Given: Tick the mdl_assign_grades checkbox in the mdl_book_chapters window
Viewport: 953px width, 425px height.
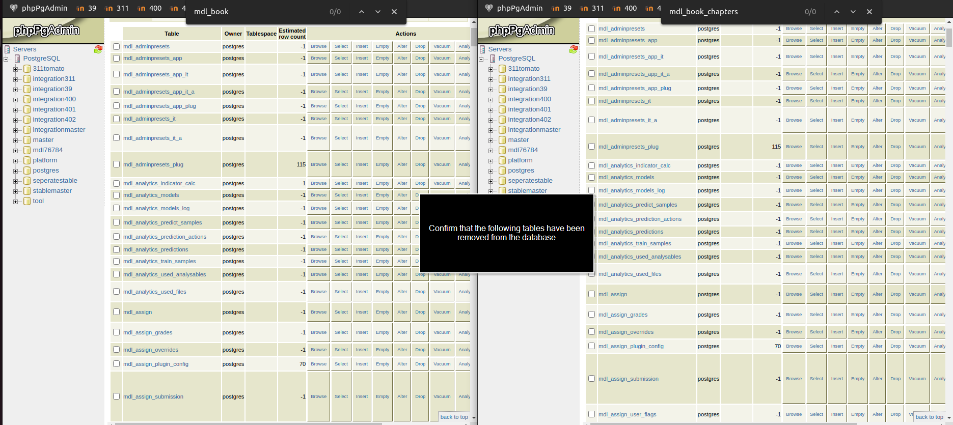Looking at the screenshot, I should [x=591, y=315].
